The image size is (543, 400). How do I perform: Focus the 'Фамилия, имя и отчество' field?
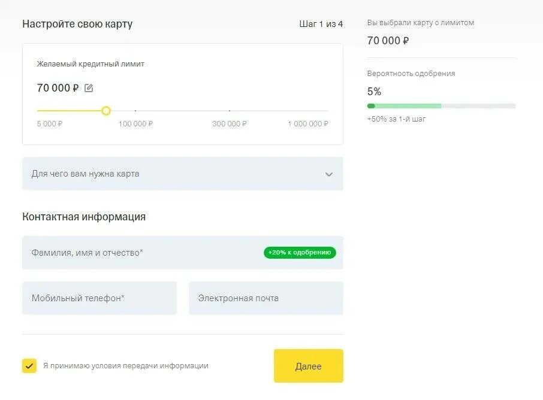138,253
